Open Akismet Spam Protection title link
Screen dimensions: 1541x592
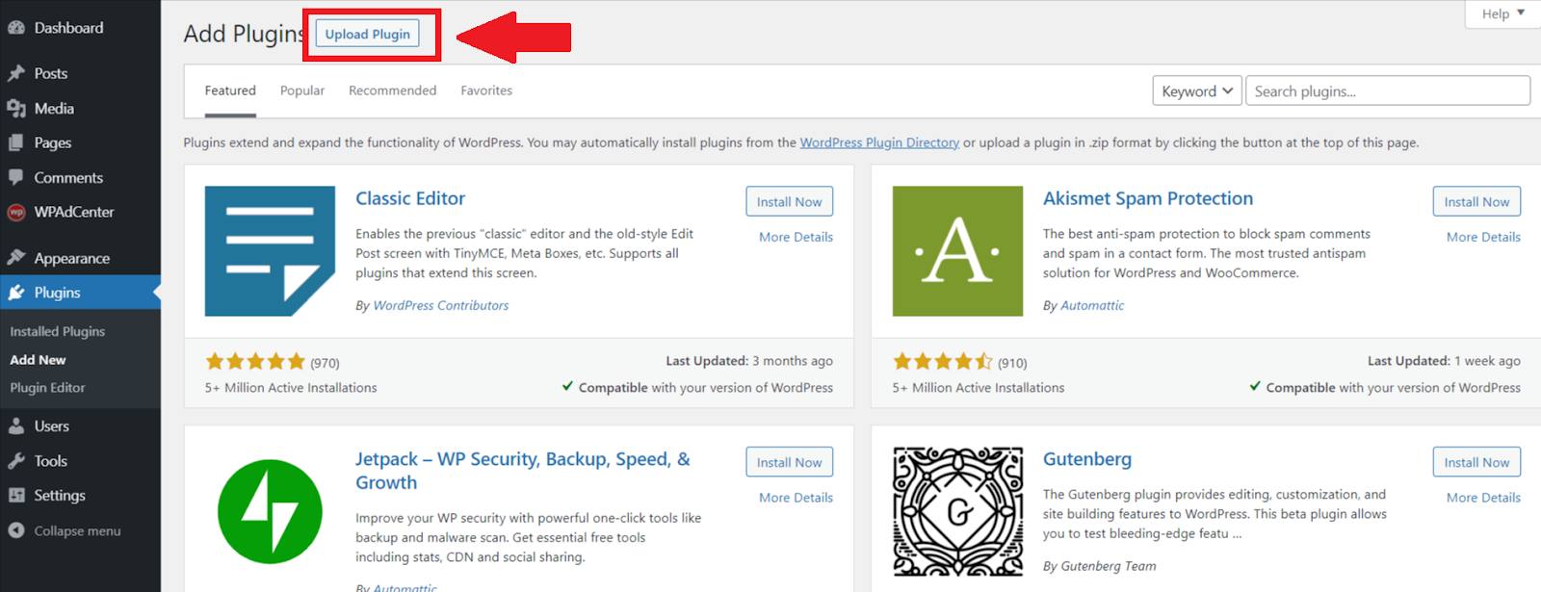coord(1148,198)
